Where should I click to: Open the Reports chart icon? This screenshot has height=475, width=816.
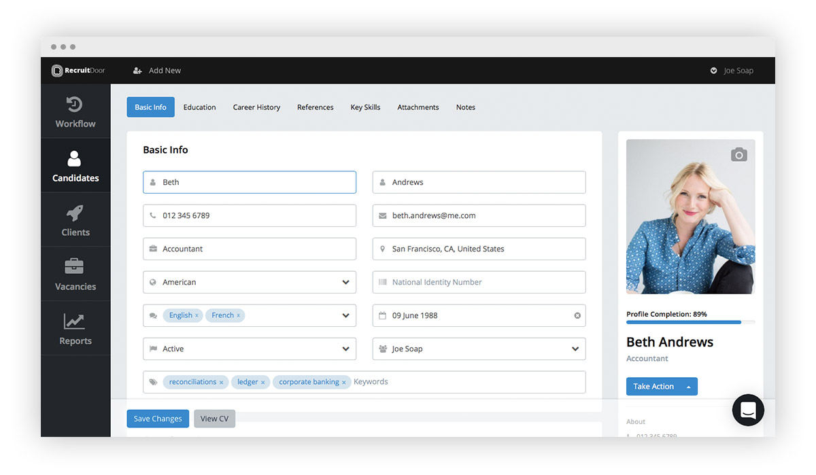tap(75, 321)
